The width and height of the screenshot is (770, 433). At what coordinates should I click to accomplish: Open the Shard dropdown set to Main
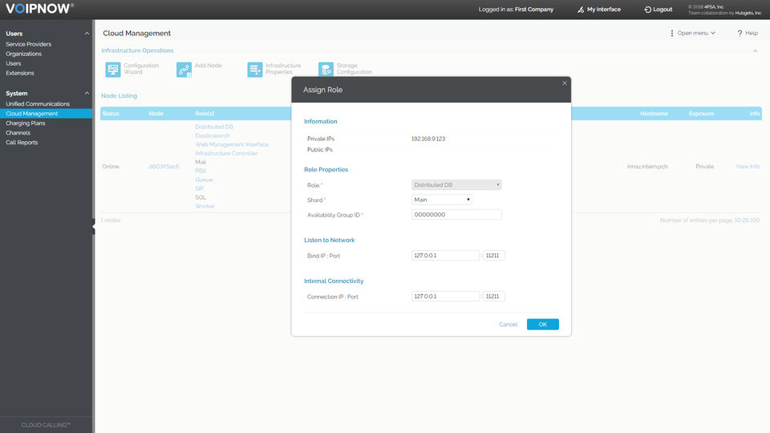[441, 200]
